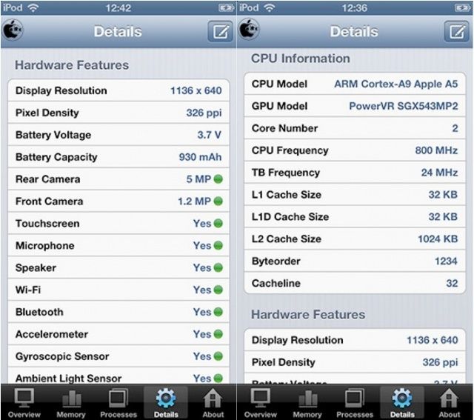Select Display Resolution row in right screen
The height and width of the screenshot is (420, 474).
coord(355,340)
